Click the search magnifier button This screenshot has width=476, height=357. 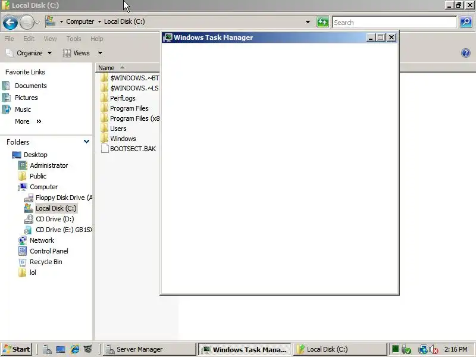click(466, 22)
